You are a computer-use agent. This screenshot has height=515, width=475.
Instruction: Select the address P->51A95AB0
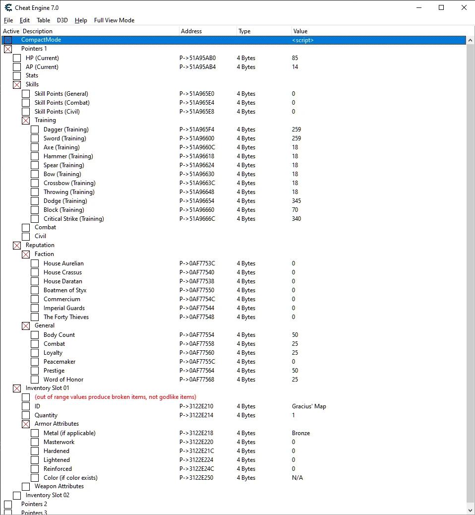198,58
